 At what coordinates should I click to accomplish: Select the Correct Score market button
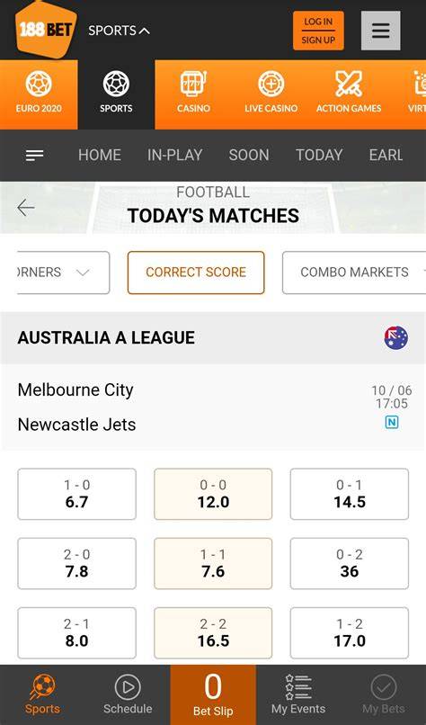click(x=196, y=273)
